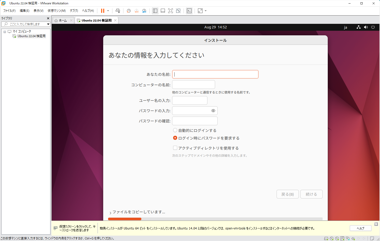Image resolution: width=380 pixels, height=241 pixels.
Task: Revert to the previous snapshot
Action: [136, 11]
